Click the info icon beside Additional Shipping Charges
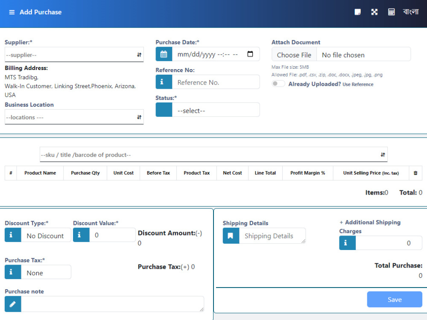The image size is (427, 320). click(347, 243)
